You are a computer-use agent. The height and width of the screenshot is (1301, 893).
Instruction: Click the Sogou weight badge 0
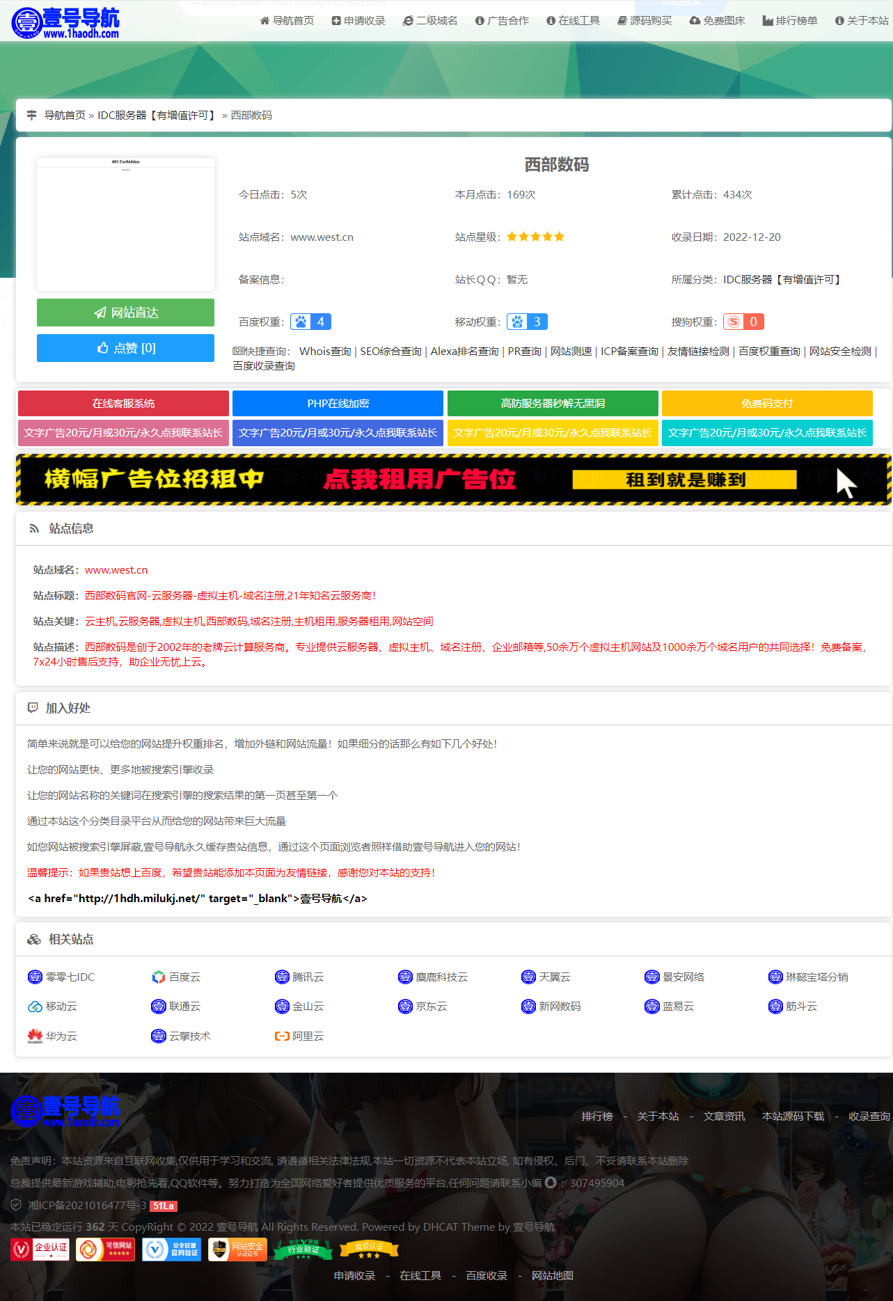(x=743, y=322)
